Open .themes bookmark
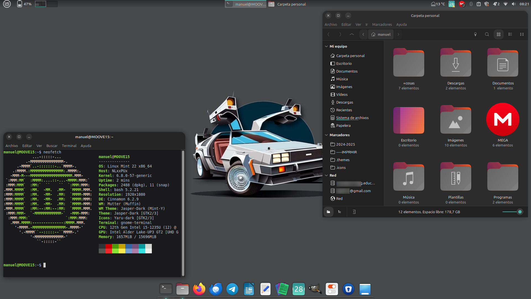The width and height of the screenshot is (531, 299). (x=343, y=160)
